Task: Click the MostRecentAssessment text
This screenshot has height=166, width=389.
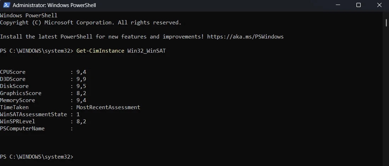Action: tap(108, 107)
